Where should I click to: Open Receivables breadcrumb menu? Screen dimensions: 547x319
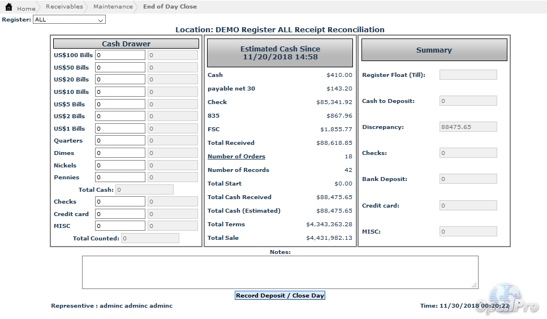[x=64, y=7]
